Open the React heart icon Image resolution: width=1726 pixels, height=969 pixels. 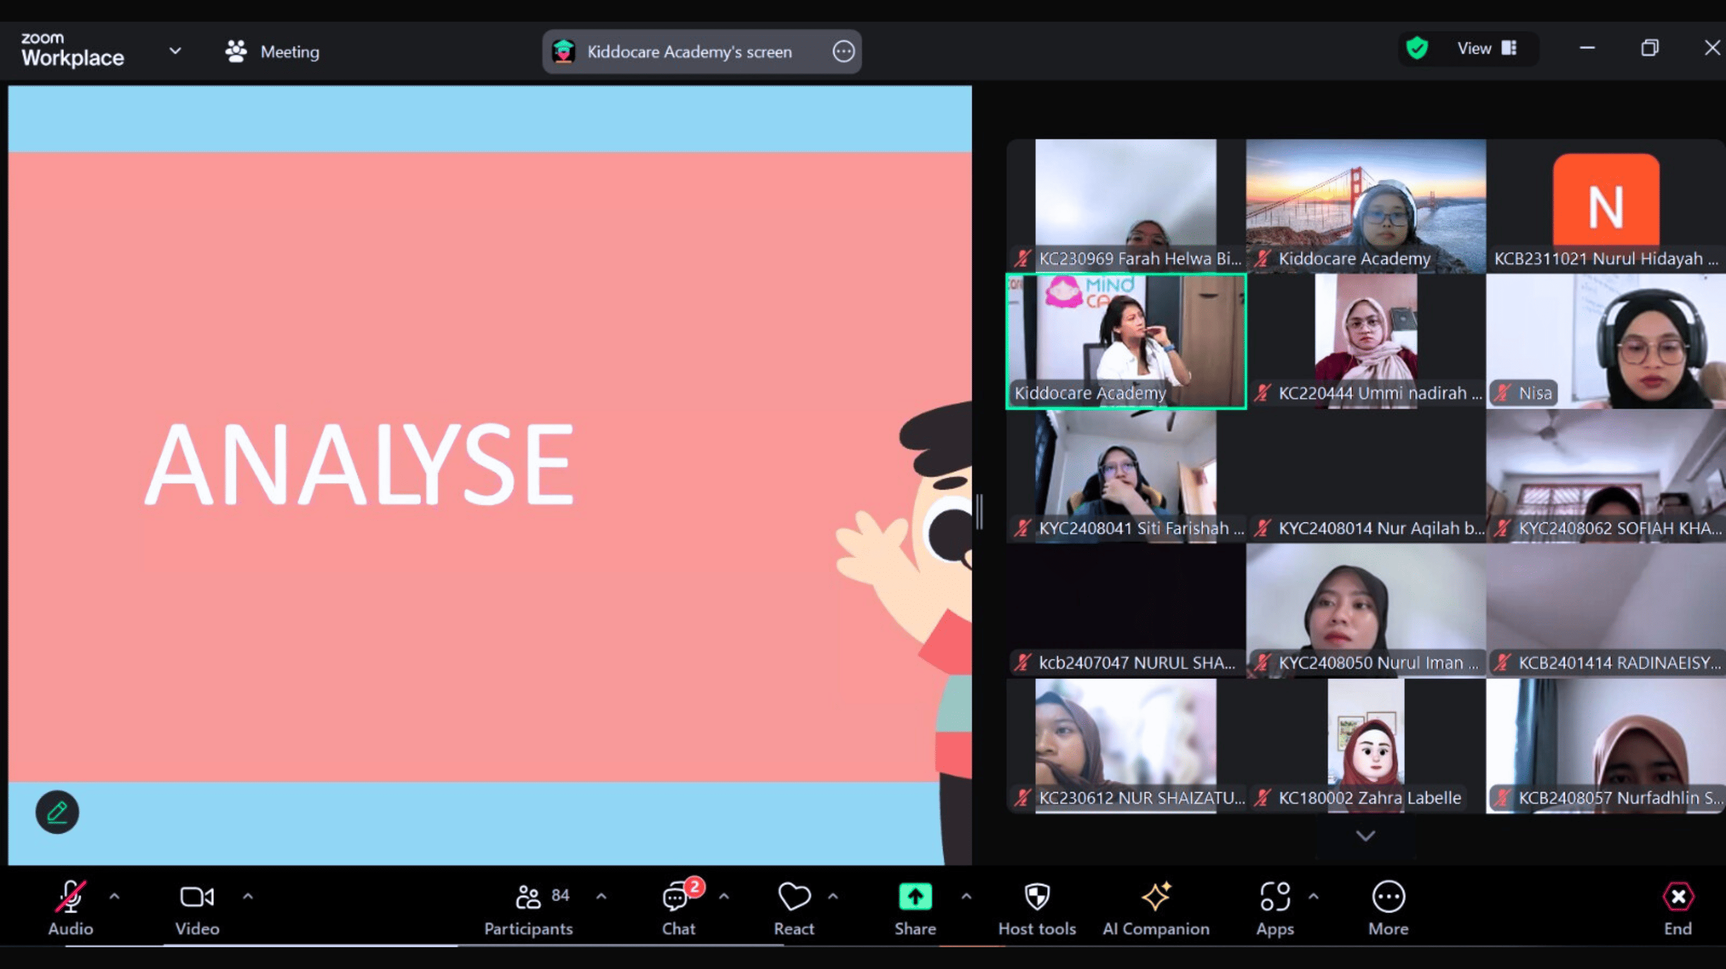(794, 896)
